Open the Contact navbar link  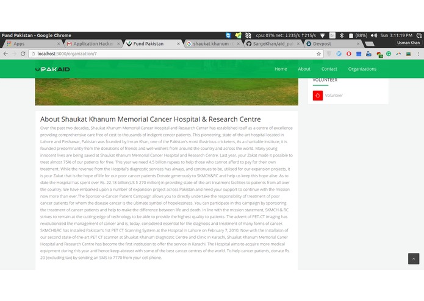pyautogui.click(x=329, y=69)
